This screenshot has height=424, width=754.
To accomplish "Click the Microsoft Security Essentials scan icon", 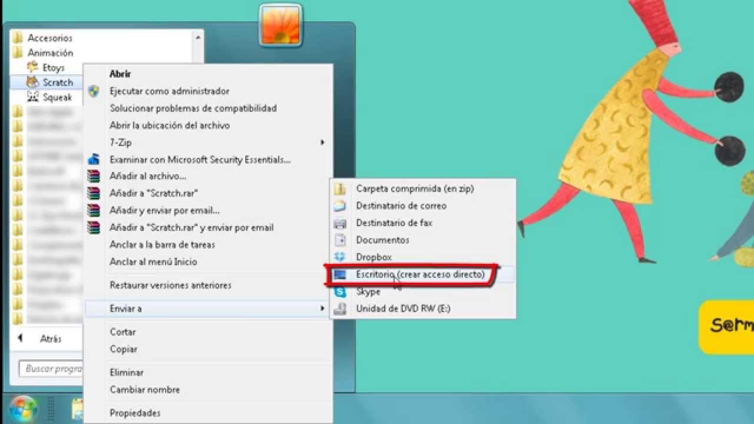I will [x=94, y=160].
